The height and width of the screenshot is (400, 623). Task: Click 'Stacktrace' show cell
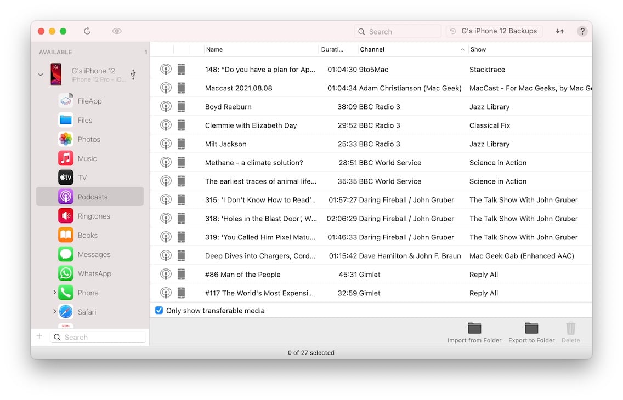(487, 70)
